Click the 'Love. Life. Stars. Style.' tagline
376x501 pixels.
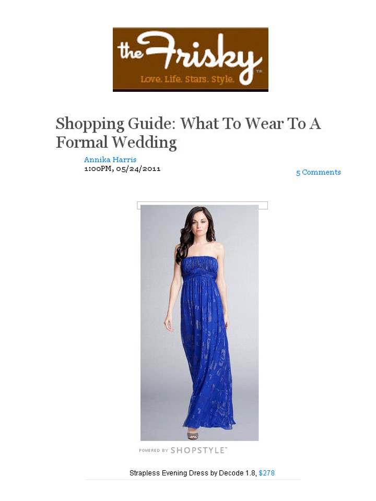point(187,79)
